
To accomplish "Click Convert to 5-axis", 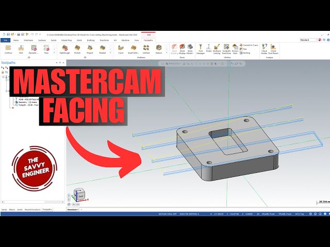I will pyautogui.click(x=249, y=45).
